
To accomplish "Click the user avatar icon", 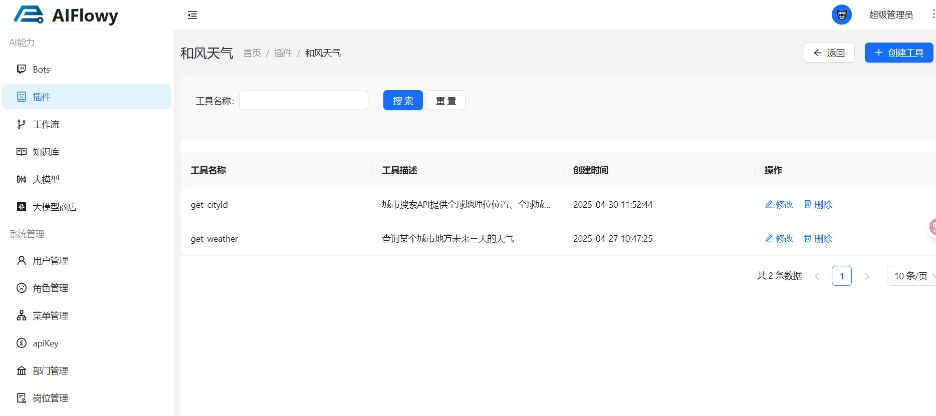I will click(x=842, y=15).
